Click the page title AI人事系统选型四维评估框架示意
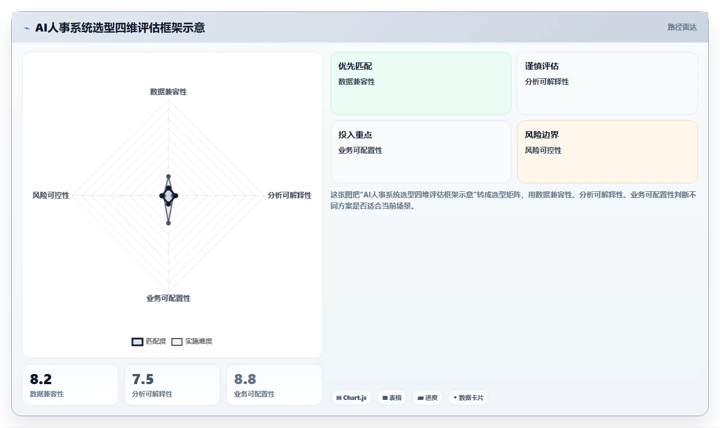Image resolution: width=720 pixels, height=428 pixels. pos(120,28)
